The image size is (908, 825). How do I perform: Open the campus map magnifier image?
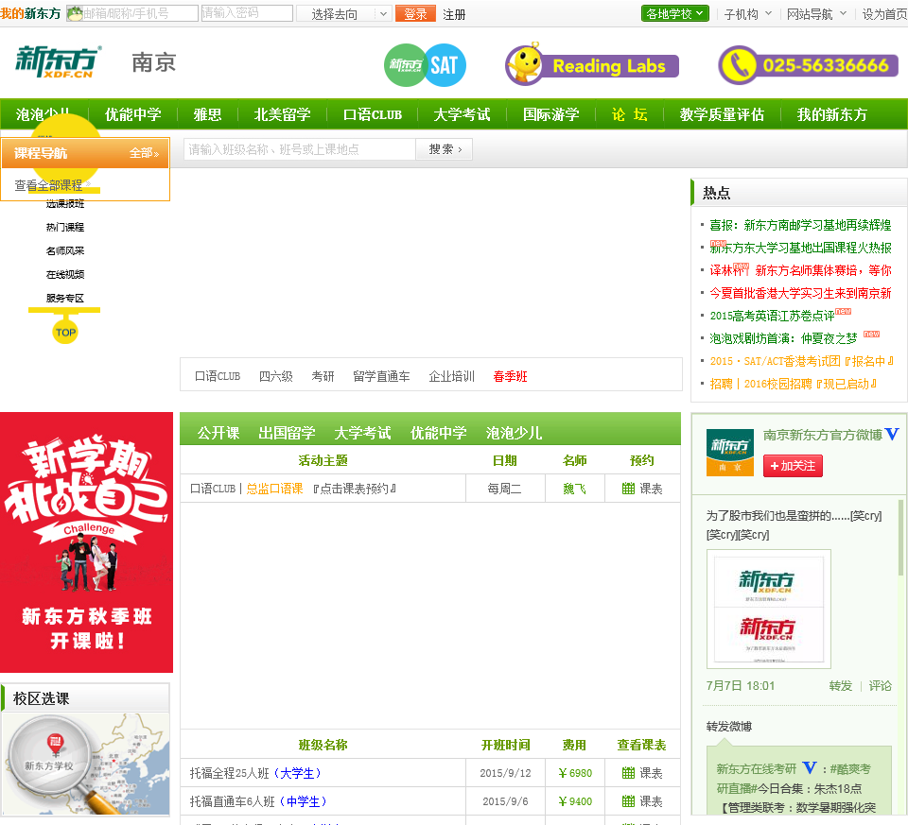86,764
